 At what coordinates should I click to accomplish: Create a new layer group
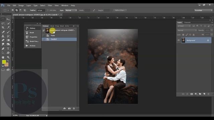click(200, 94)
